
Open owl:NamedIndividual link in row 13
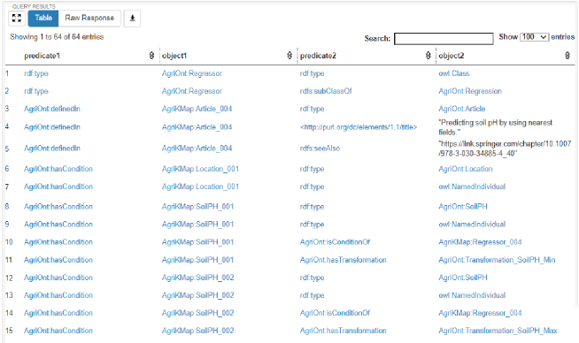[472, 295]
